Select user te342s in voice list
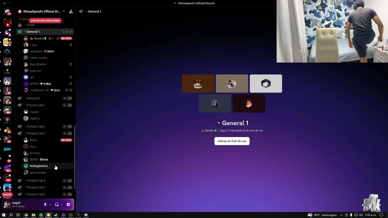 click(48, 84)
